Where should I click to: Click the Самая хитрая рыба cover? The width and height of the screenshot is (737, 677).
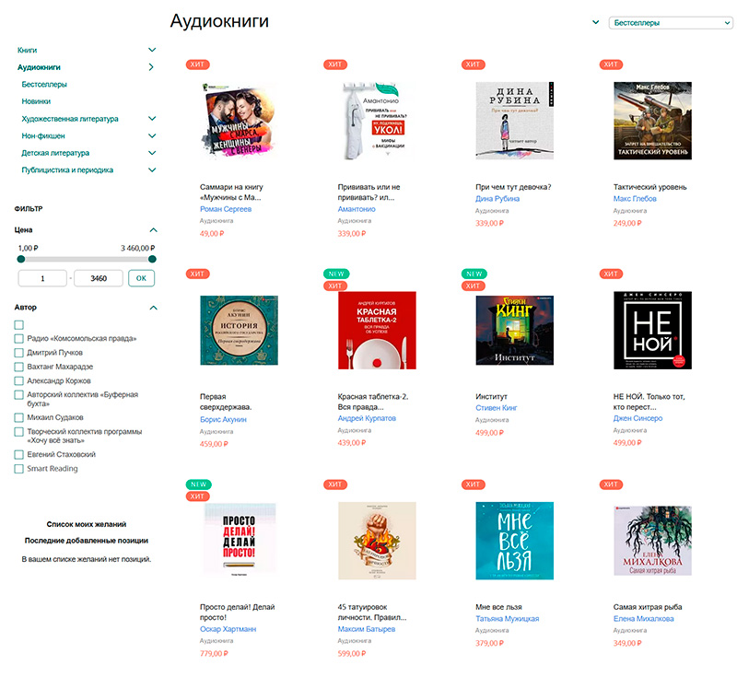coord(652,540)
